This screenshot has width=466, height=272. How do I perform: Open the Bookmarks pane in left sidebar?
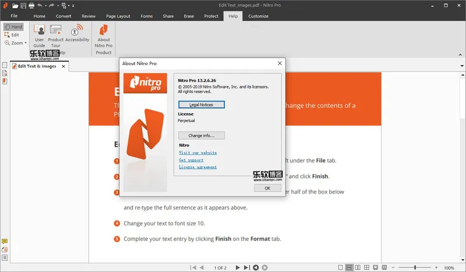click(5, 81)
